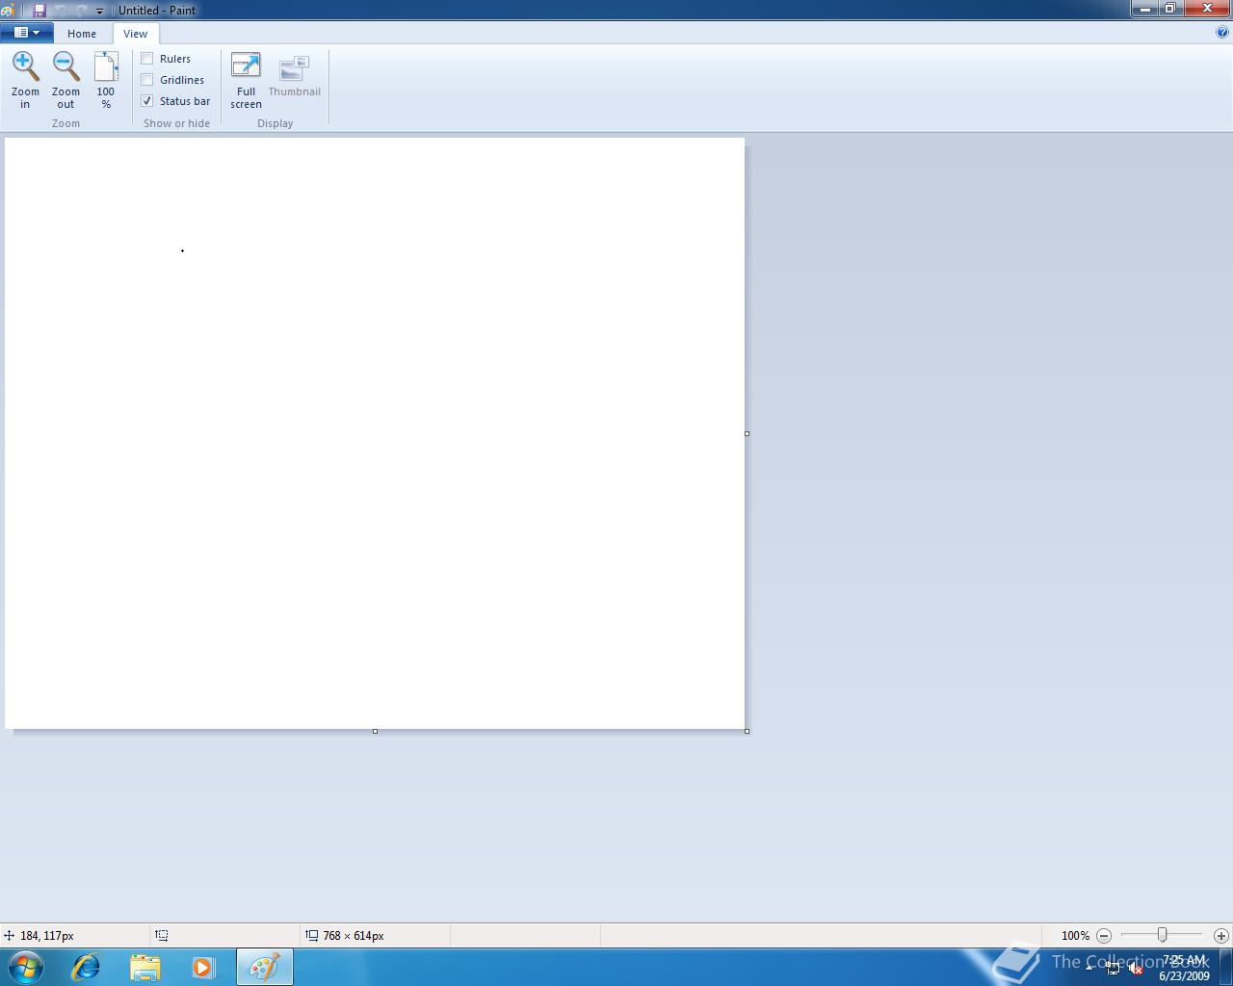The height and width of the screenshot is (986, 1233).
Task: Click the muted volume tray icon
Action: coord(1136,969)
